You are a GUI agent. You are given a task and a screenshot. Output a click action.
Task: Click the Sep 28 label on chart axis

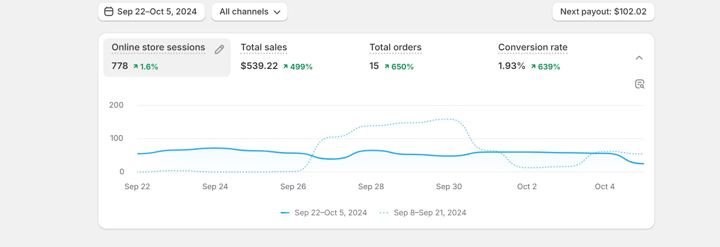371,187
